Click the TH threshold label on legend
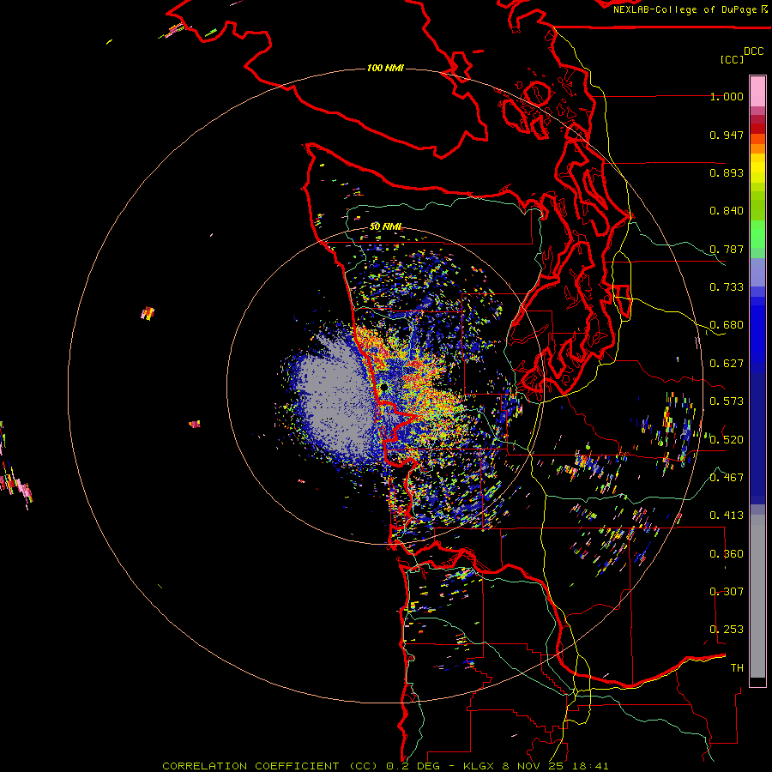This screenshot has height=772, width=772. [737, 668]
